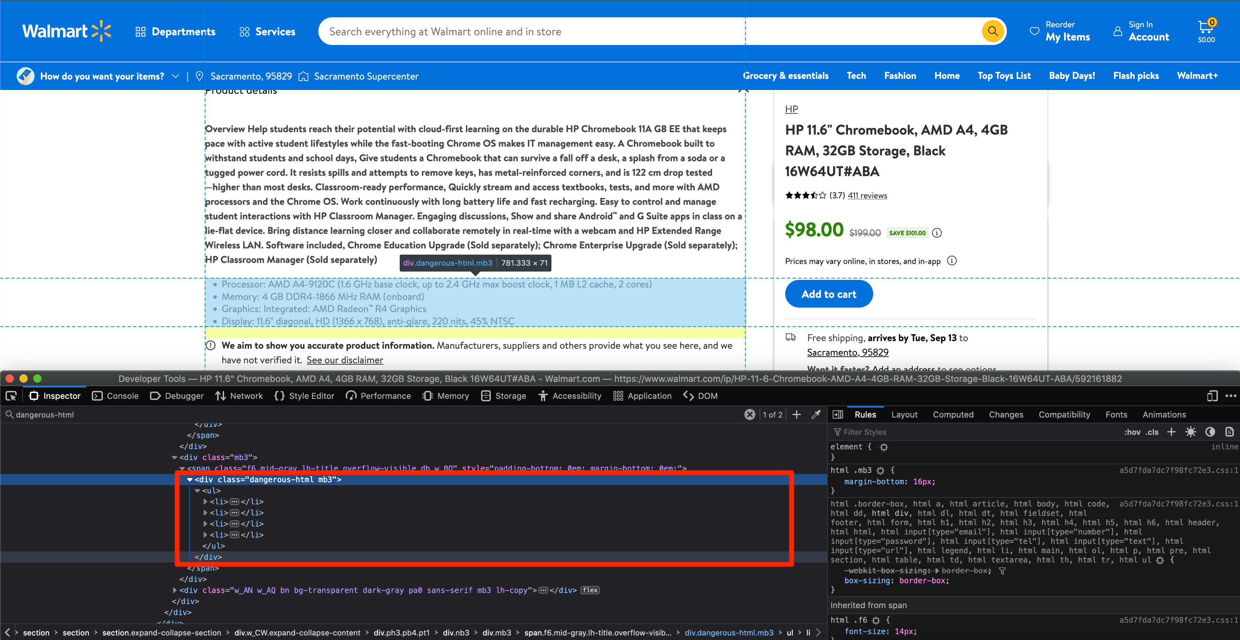1240x640 pixels.
Task: Click the plus icon to create a new node
Action: point(797,414)
